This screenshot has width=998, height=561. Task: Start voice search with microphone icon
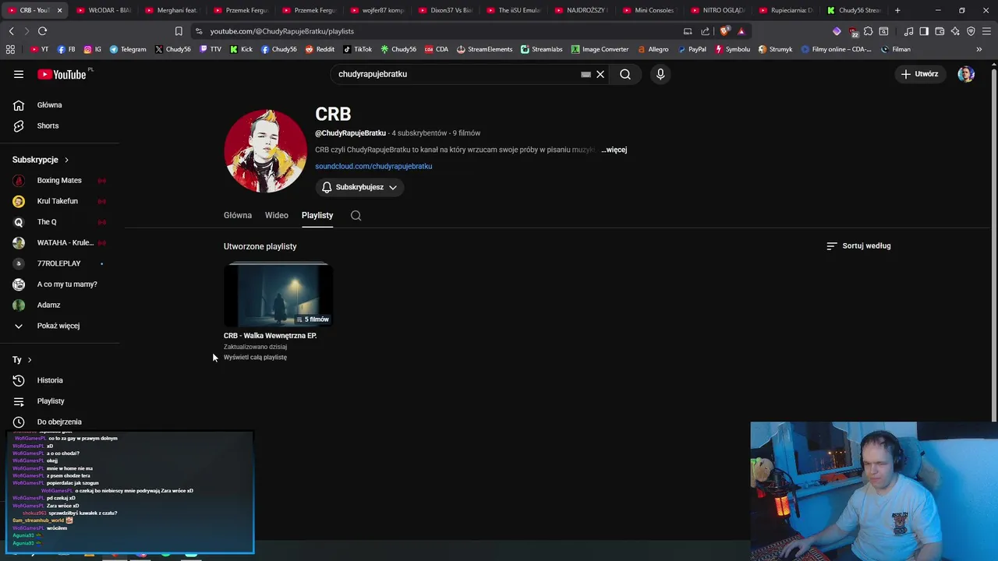[660, 74]
